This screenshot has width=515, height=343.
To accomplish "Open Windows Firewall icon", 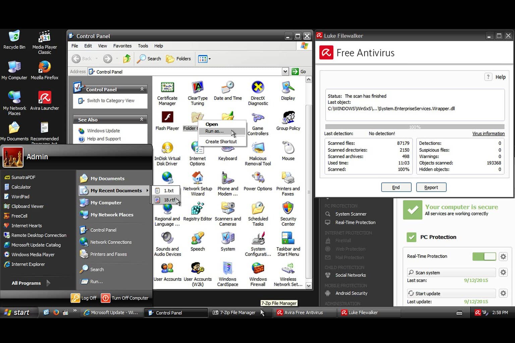I will [x=258, y=274].
